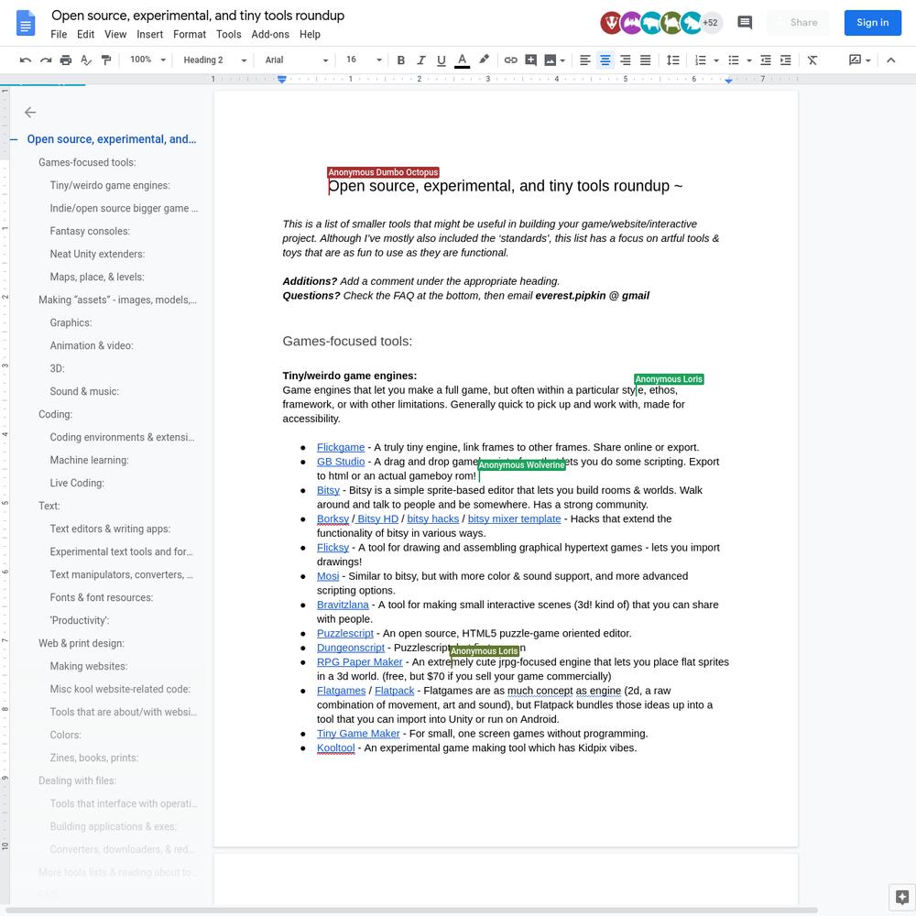
Task: Collapse the toolbar menus with the chevron
Action: (891, 60)
